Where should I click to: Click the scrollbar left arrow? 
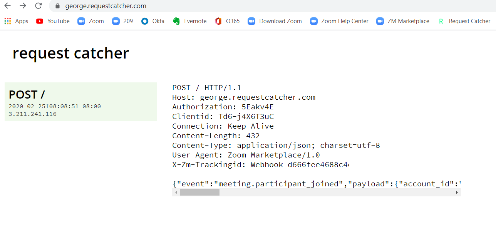tap(176, 192)
